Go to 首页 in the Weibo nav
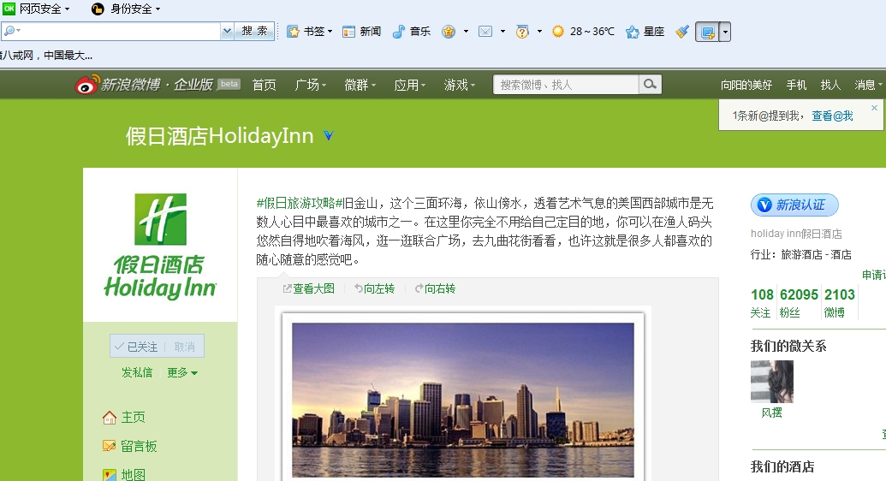Viewport: 886px width, 481px height. point(264,85)
